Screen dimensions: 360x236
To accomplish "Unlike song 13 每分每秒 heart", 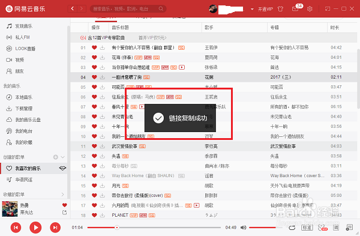I will [94, 166].
